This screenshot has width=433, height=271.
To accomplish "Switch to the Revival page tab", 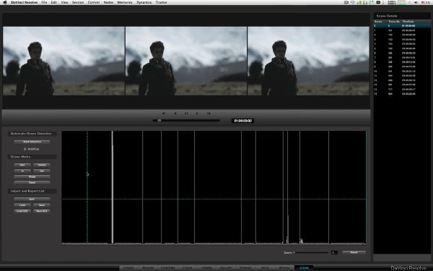I will tap(284, 268).
